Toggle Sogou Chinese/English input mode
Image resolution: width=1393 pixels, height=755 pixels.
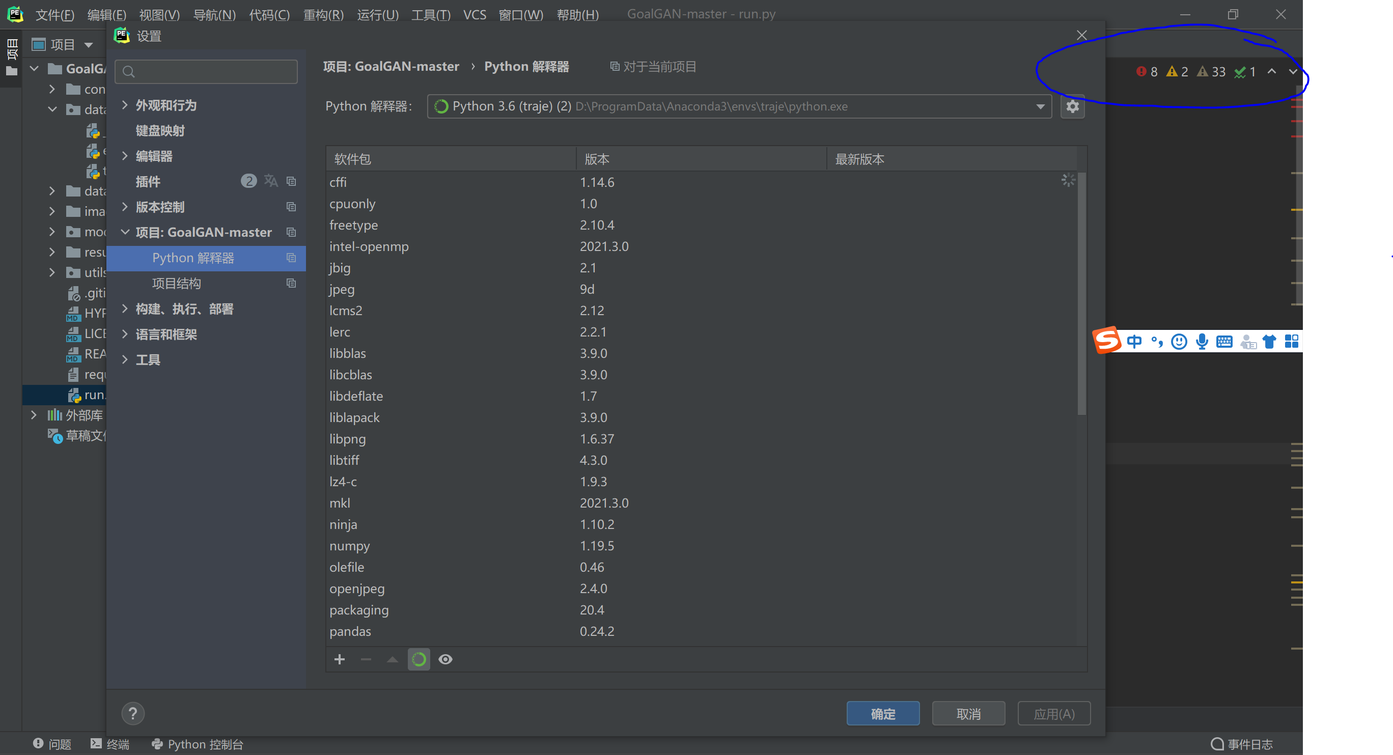coord(1134,341)
